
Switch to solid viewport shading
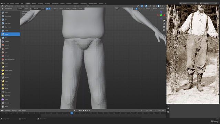158,6
